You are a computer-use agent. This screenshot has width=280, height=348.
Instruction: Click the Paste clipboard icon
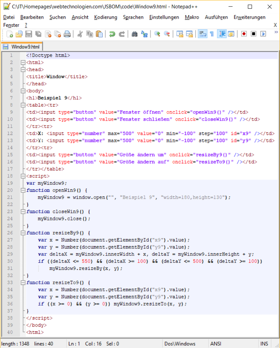[99, 34]
